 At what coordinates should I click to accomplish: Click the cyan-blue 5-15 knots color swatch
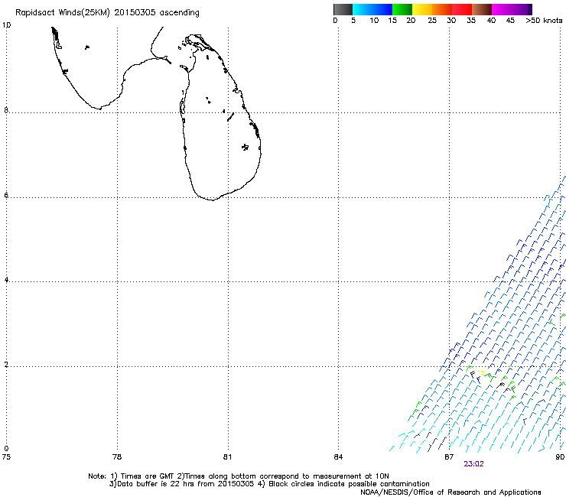(x=372, y=9)
